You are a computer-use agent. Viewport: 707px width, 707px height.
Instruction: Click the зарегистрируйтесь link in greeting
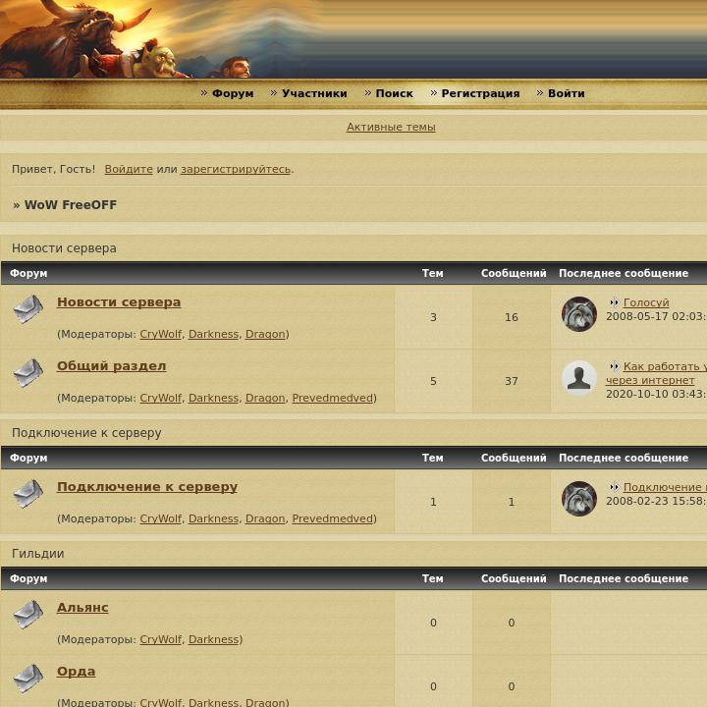coord(236,169)
